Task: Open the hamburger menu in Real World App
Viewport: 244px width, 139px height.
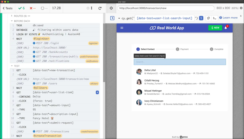Action: (x=122, y=28)
